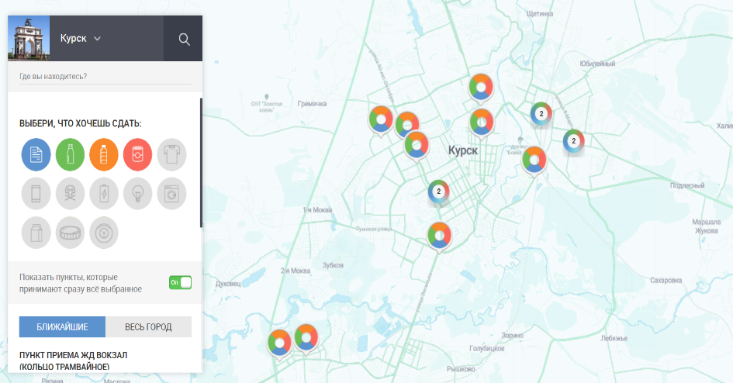Open search with the magnifier icon
This screenshot has height=383, width=733.
(x=184, y=39)
